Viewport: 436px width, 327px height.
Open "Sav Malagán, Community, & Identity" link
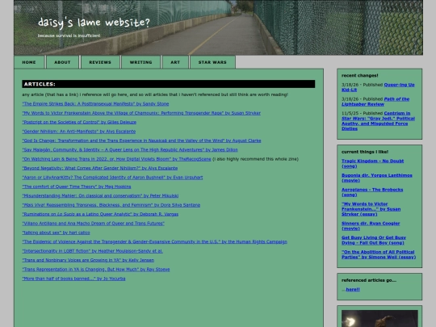click(130, 149)
